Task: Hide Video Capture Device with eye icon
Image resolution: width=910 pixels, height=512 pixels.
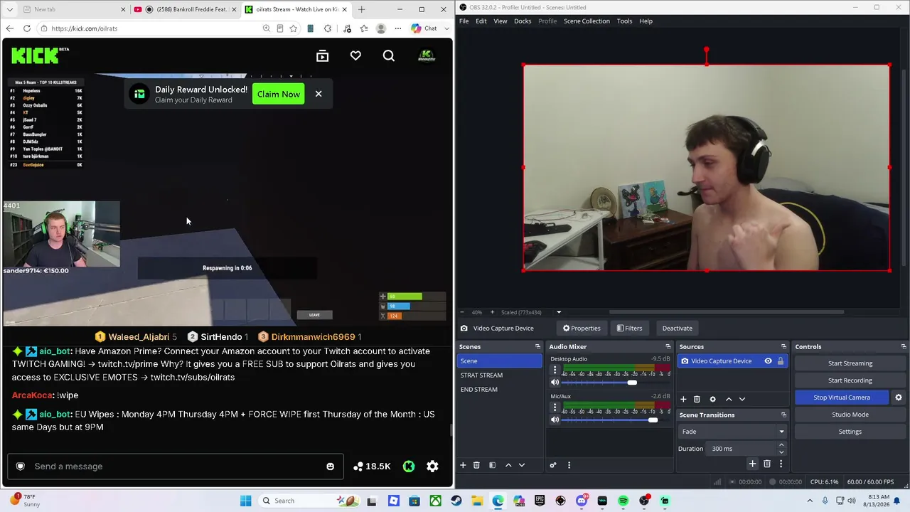Action: point(768,361)
